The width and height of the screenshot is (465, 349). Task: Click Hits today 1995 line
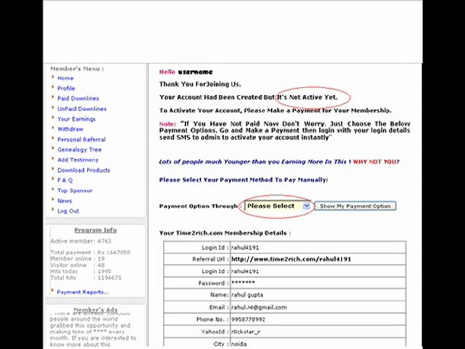tap(81, 271)
